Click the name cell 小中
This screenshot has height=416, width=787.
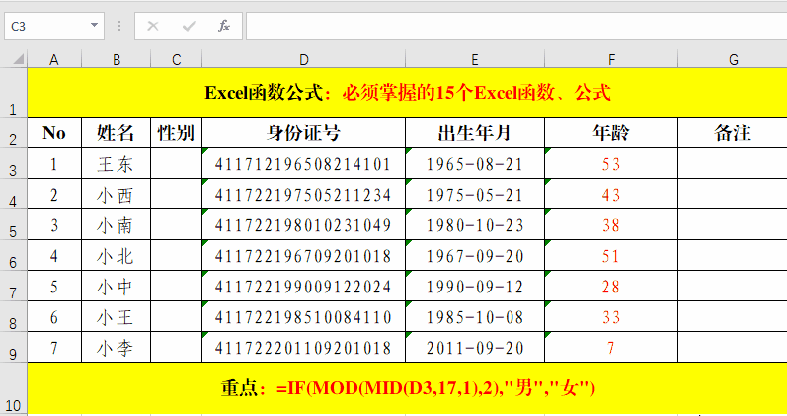coord(116,286)
